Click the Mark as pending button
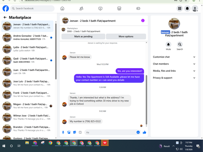Image resolution: width=203 pixels, height=152 pixels. pos(83,36)
